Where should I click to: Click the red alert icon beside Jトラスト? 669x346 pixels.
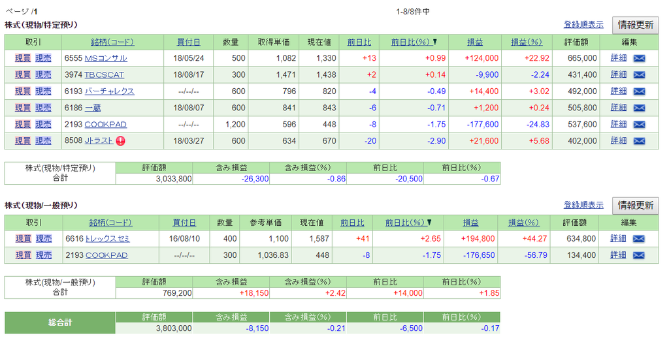coord(121,141)
